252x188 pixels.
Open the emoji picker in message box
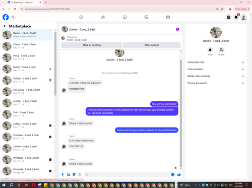(x=173, y=174)
